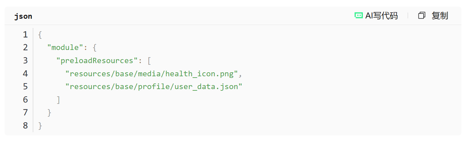This screenshot has width=466, height=142.
Task: Click the health_icon.png path string
Action: coord(151,74)
